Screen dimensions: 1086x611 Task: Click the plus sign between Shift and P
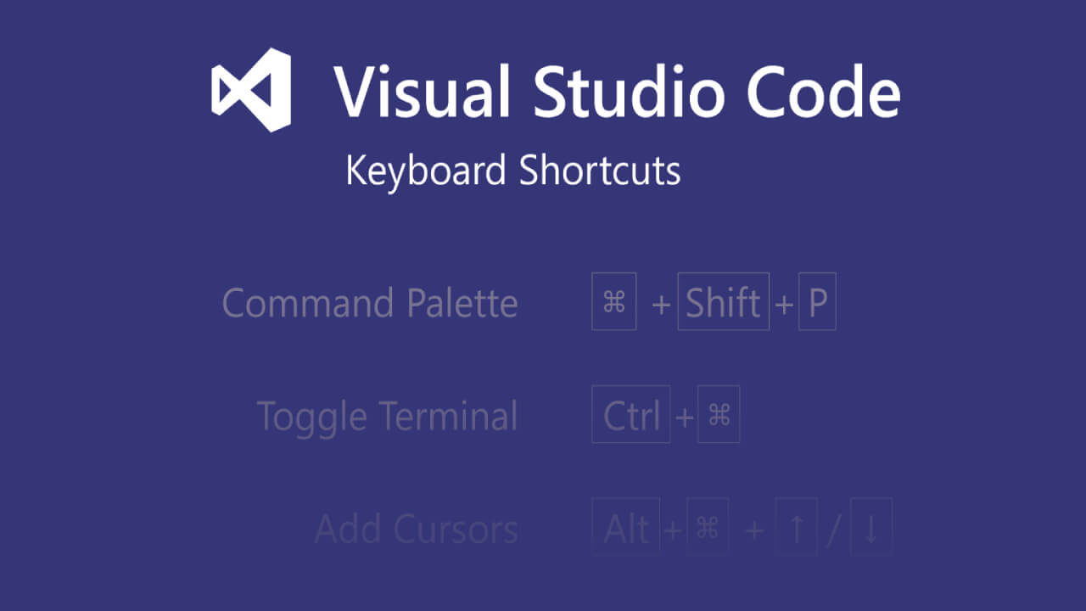[784, 305]
